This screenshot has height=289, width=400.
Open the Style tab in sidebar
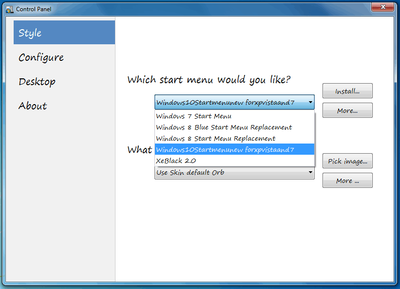pyautogui.click(x=64, y=33)
